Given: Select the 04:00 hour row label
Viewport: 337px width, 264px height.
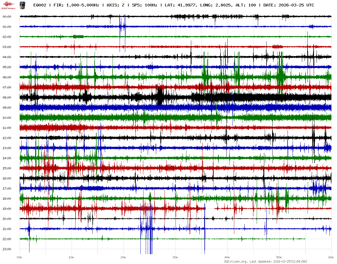Looking at the screenshot, I should tap(7, 57).
